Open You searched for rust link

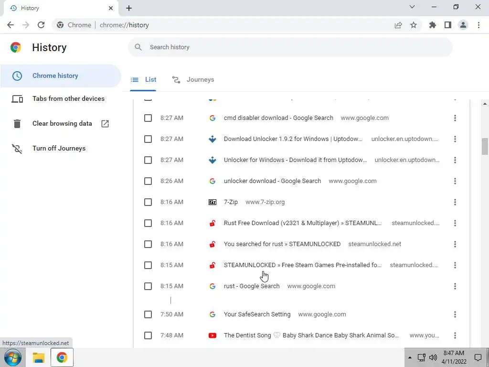click(282, 244)
